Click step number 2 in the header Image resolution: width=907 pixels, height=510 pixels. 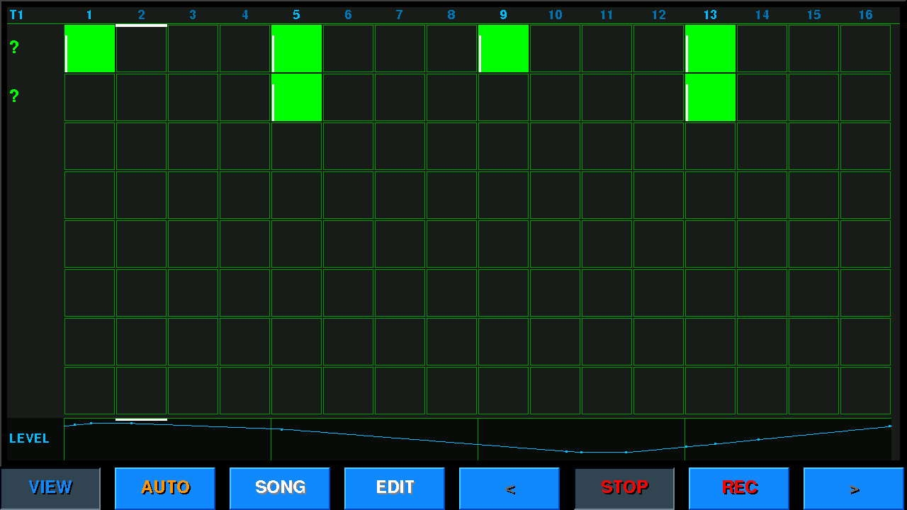[x=141, y=14]
